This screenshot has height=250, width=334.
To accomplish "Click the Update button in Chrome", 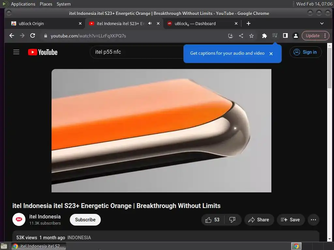I will click(312, 36).
